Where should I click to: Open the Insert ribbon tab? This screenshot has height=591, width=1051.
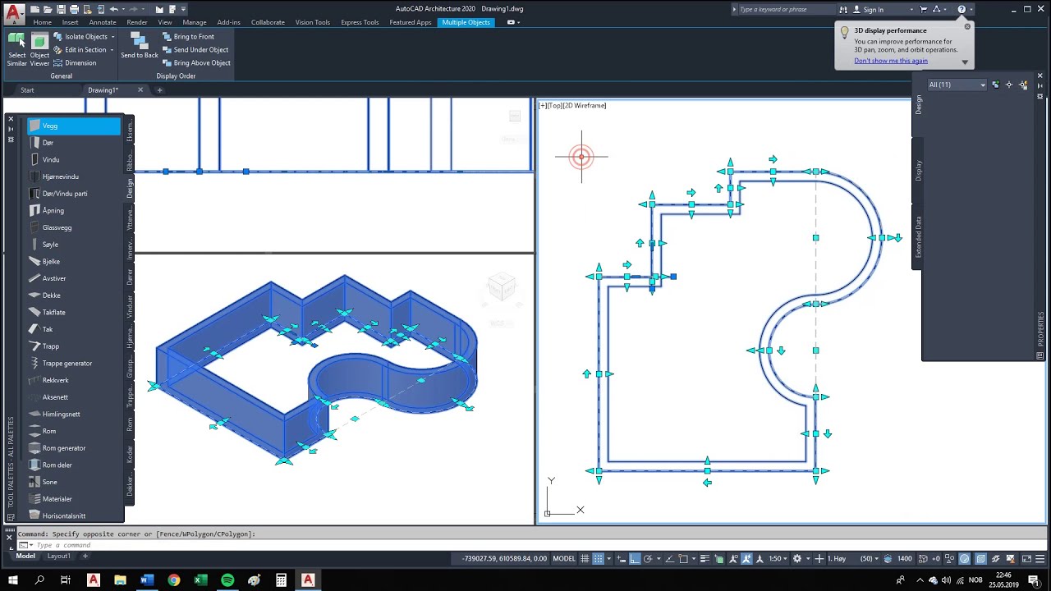pyautogui.click(x=70, y=22)
